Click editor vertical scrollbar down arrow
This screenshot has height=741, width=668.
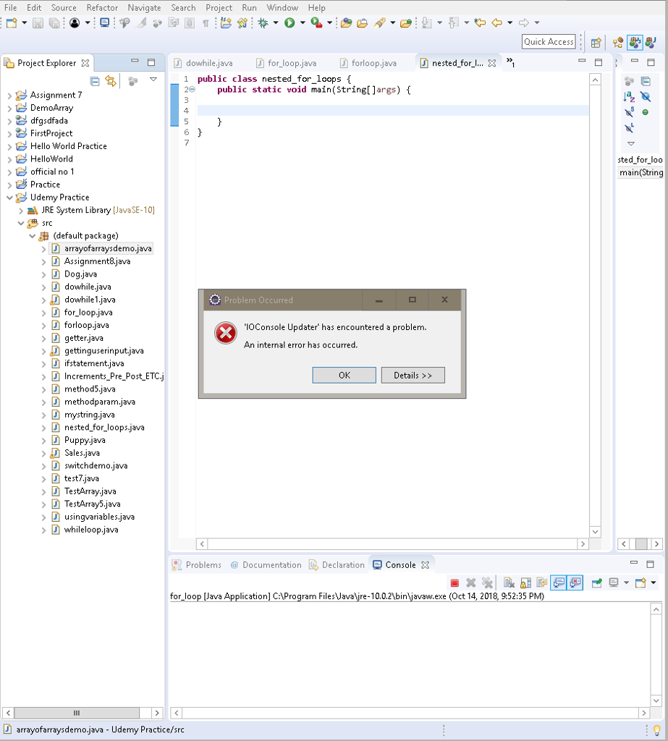(x=595, y=532)
